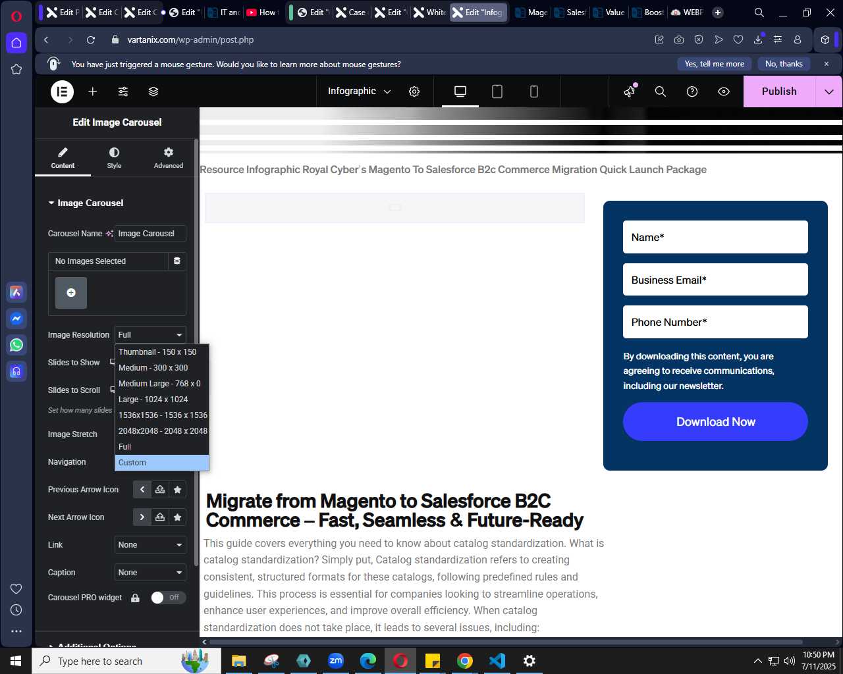Click the AI sparkle icon beside Carousel Name

109,234
